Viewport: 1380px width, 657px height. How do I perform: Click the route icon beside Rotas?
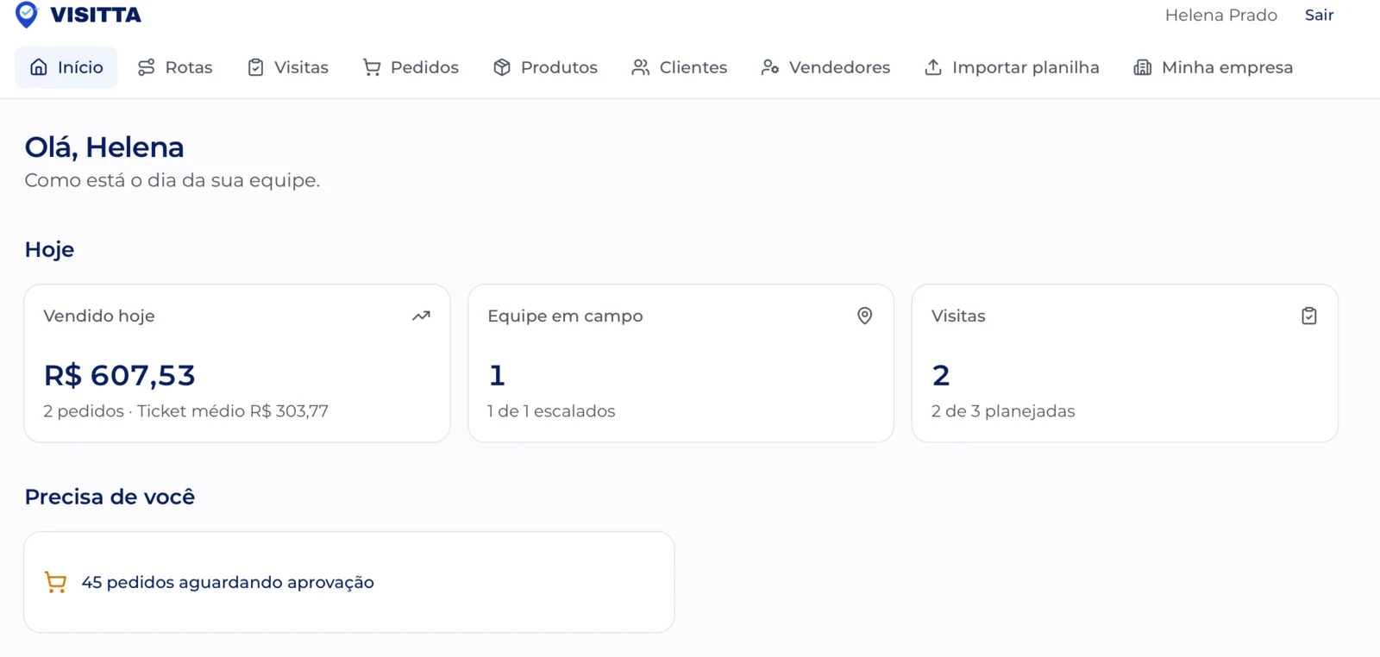click(x=147, y=67)
